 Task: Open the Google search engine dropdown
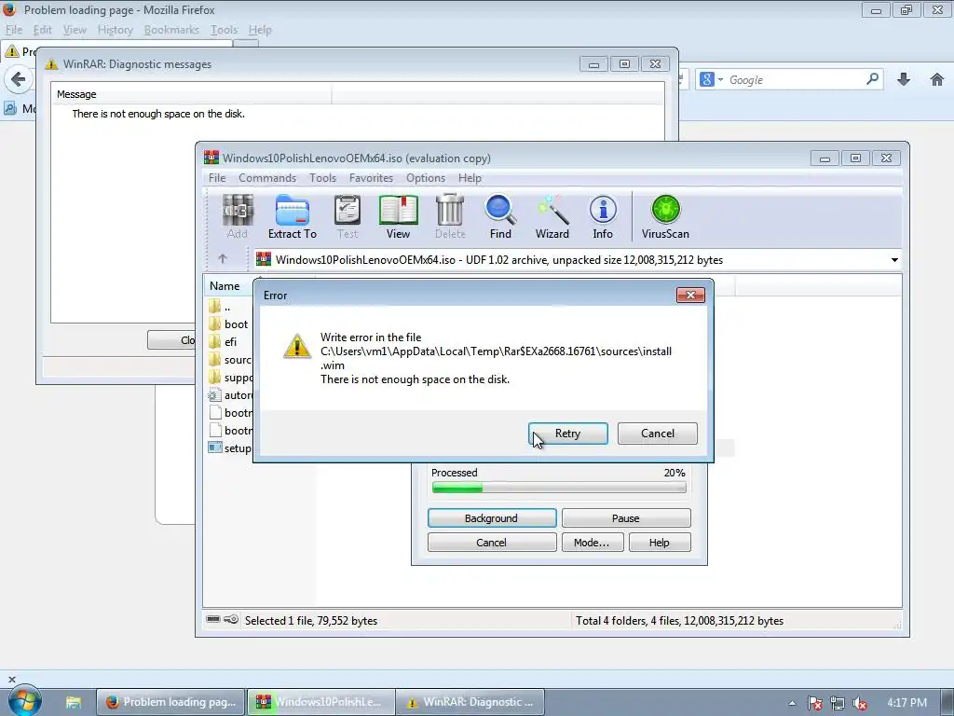[x=711, y=79]
